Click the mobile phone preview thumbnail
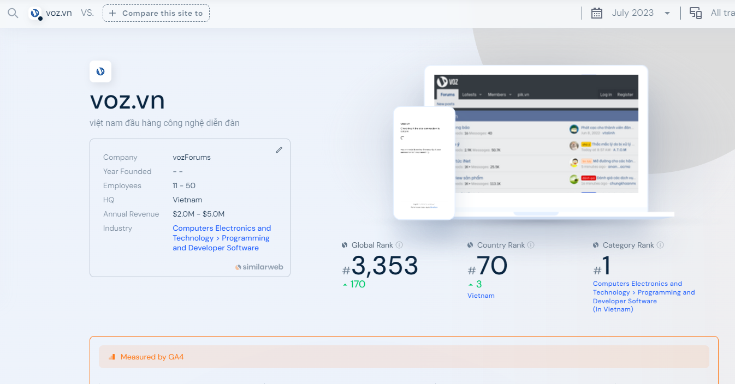 point(424,163)
